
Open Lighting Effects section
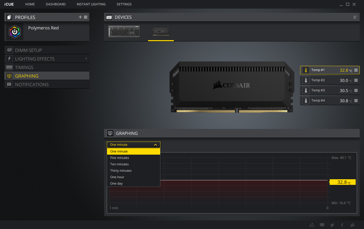35,59
